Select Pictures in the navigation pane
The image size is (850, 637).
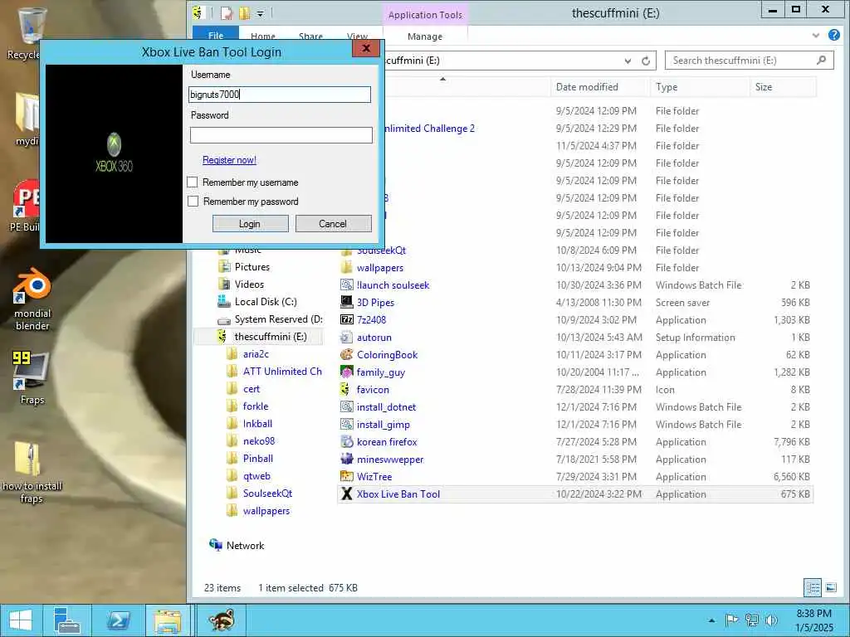tap(252, 266)
